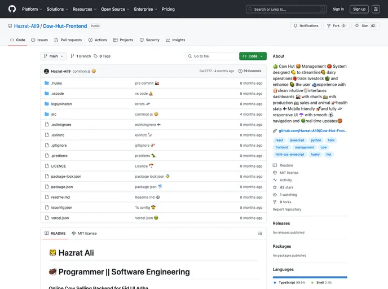Image resolution: width=388 pixels, height=289 pixels.
Task: Open the package-lock.json file
Action: [x=66, y=177]
